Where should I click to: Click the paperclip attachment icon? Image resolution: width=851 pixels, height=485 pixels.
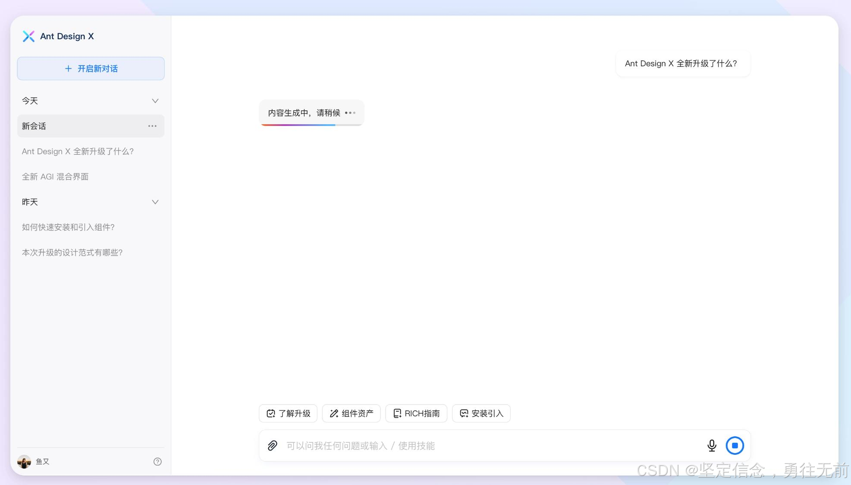coord(272,445)
